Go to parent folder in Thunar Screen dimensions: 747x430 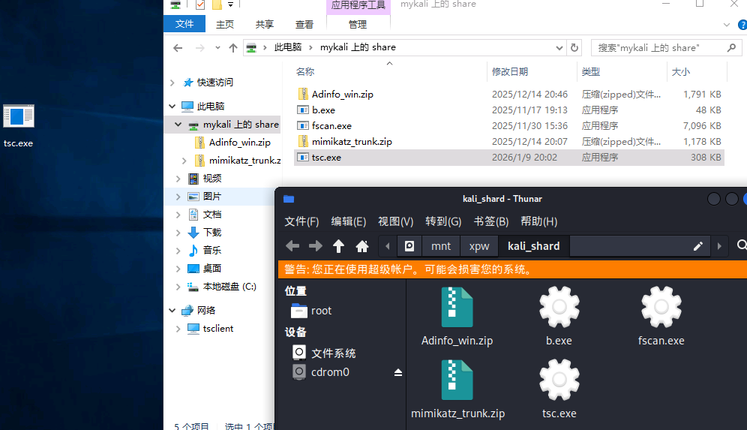[x=339, y=246]
